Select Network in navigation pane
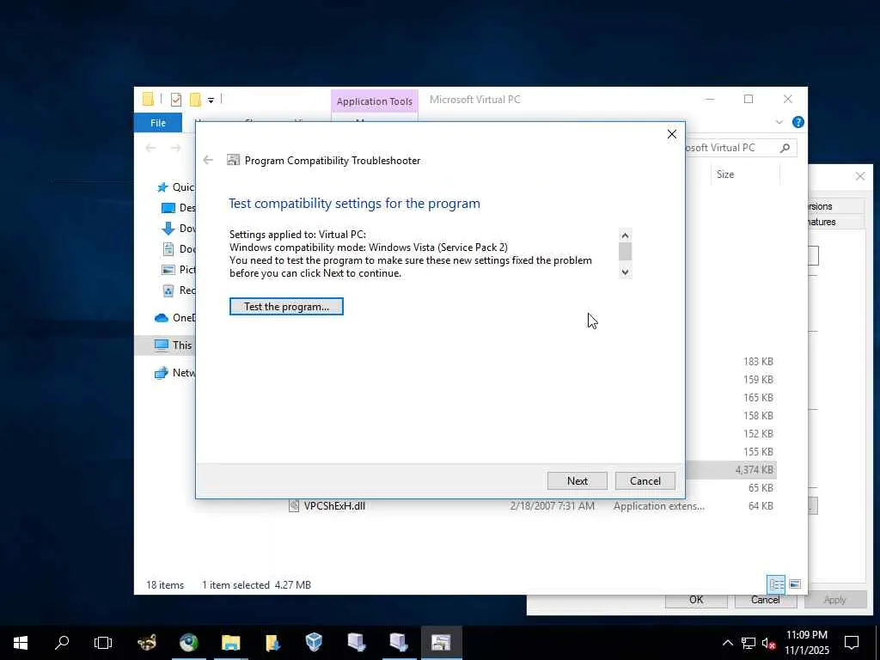 tap(174, 373)
